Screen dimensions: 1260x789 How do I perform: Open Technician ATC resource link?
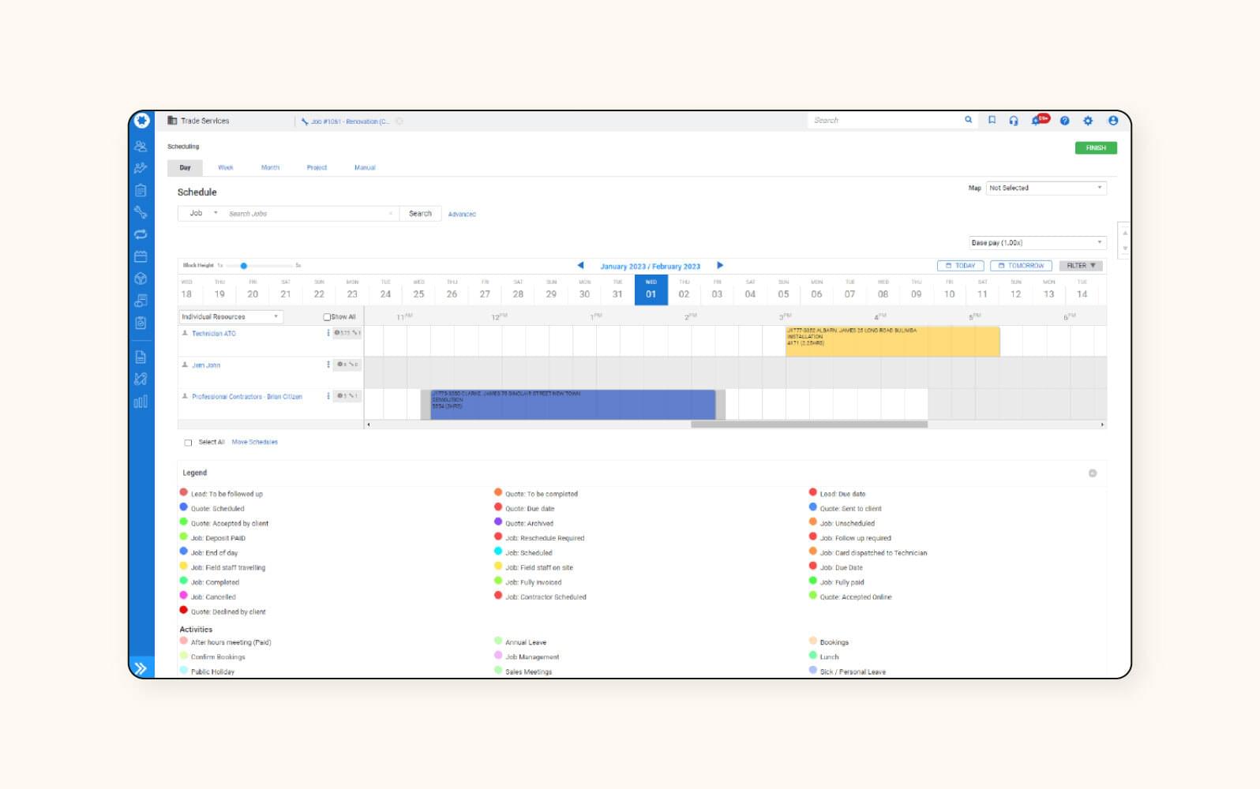click(214, 334)
